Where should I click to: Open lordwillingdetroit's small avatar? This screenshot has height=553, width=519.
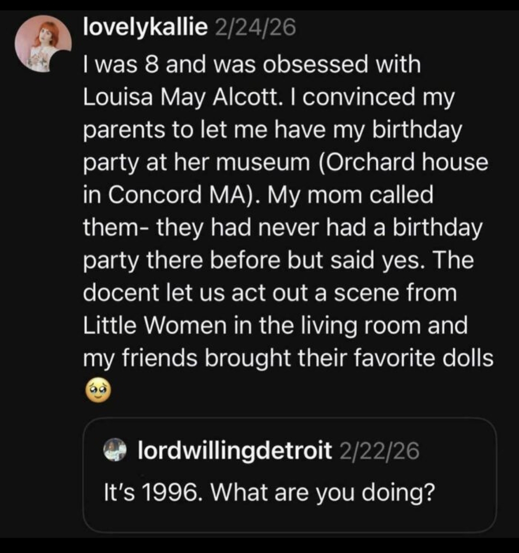tap(114, 450)
